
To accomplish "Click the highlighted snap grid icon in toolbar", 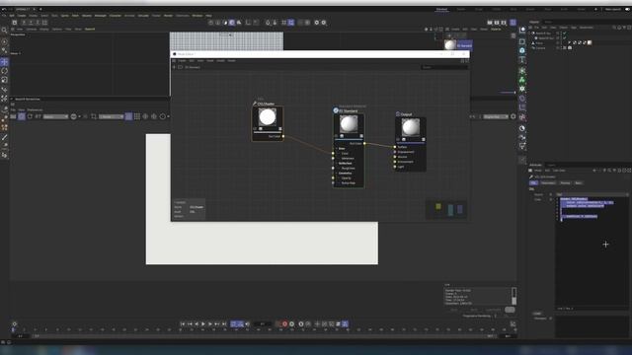I will [x=291, y=23].
